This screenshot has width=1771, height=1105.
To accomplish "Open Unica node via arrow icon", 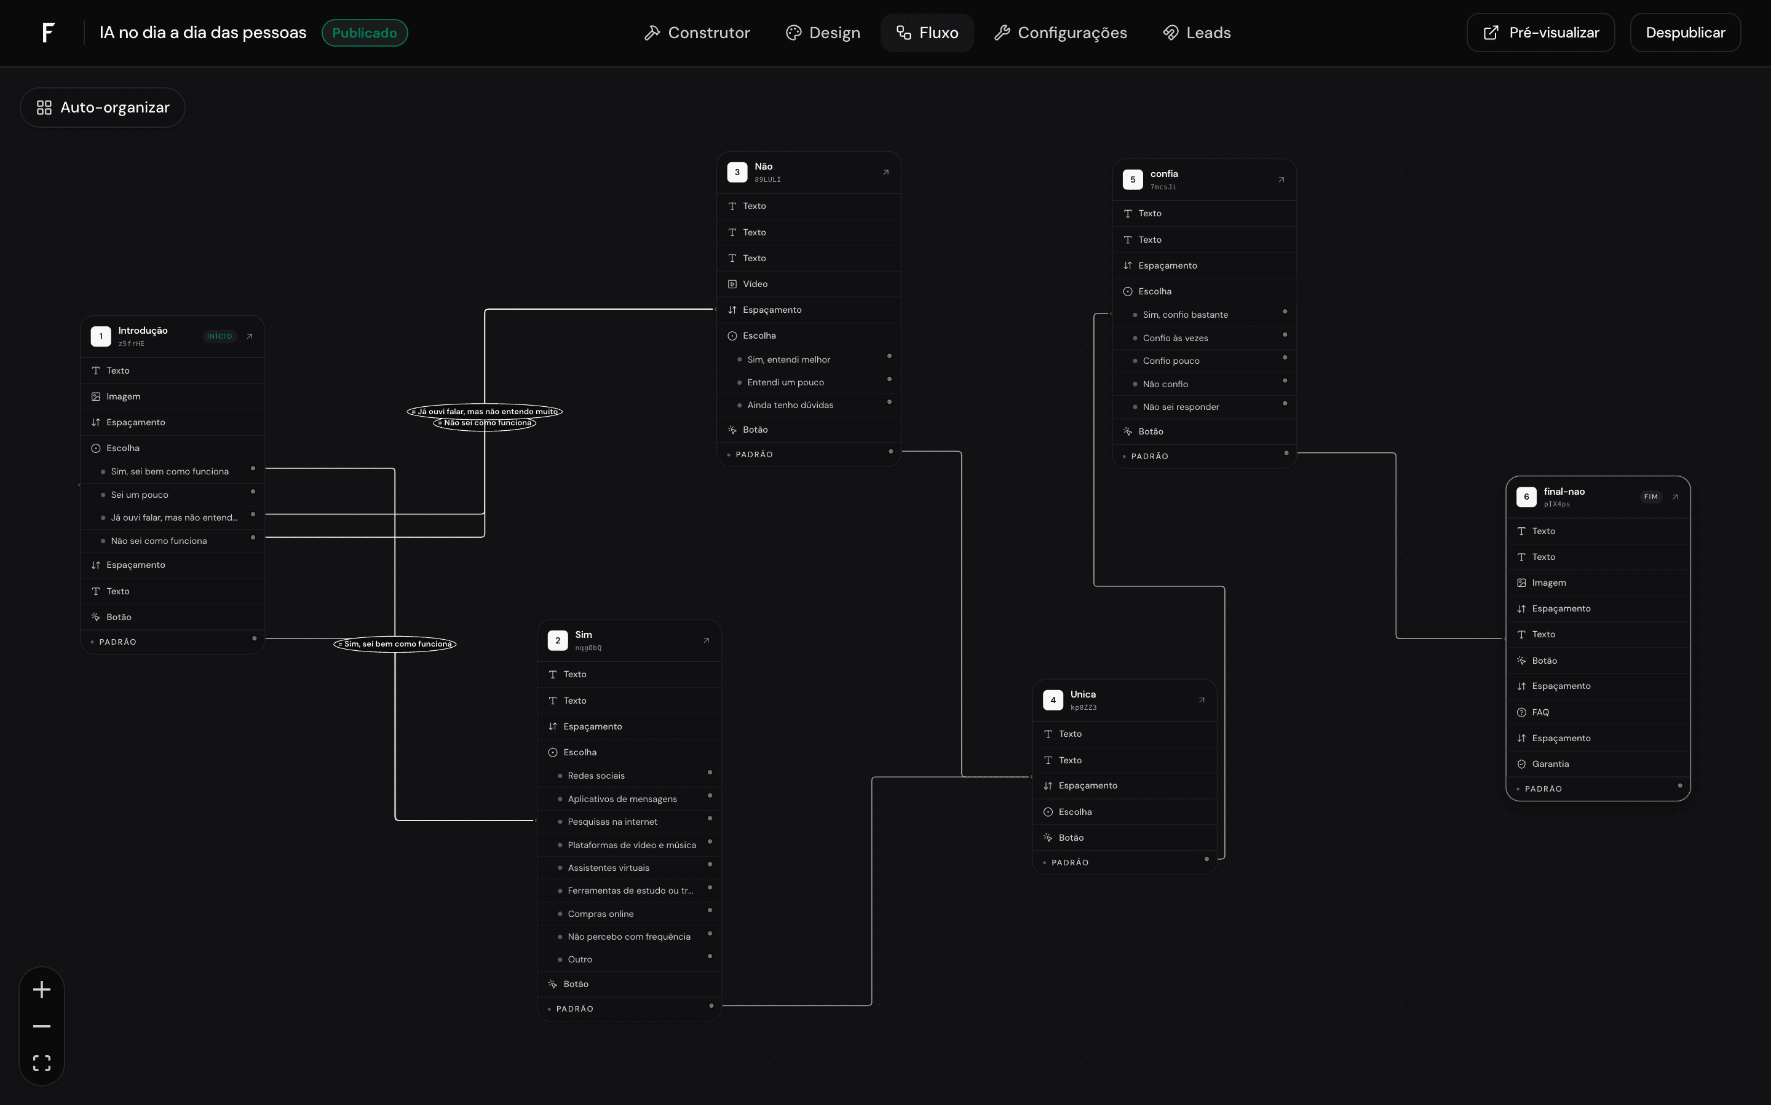I will [1202, 700].
